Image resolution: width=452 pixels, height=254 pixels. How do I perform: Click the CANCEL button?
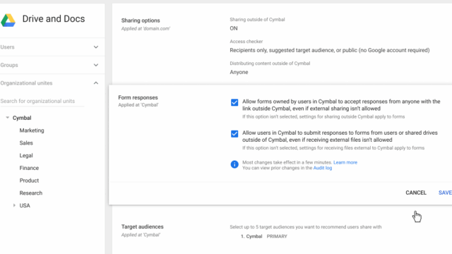tap(416, 193)
